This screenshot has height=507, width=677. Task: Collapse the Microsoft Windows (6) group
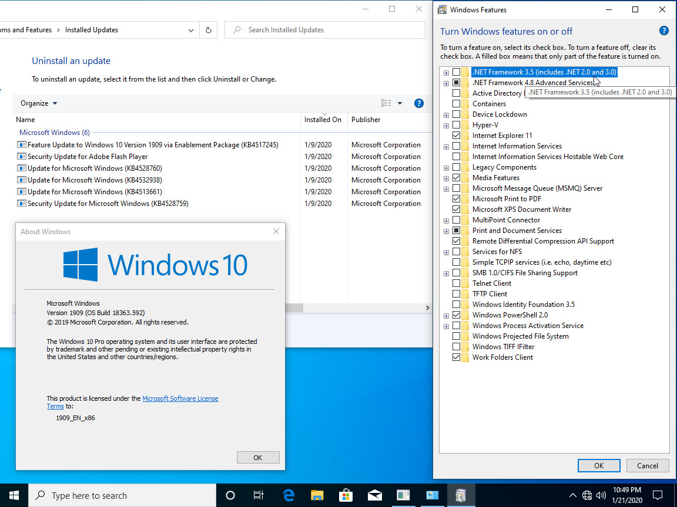point(55,133)
